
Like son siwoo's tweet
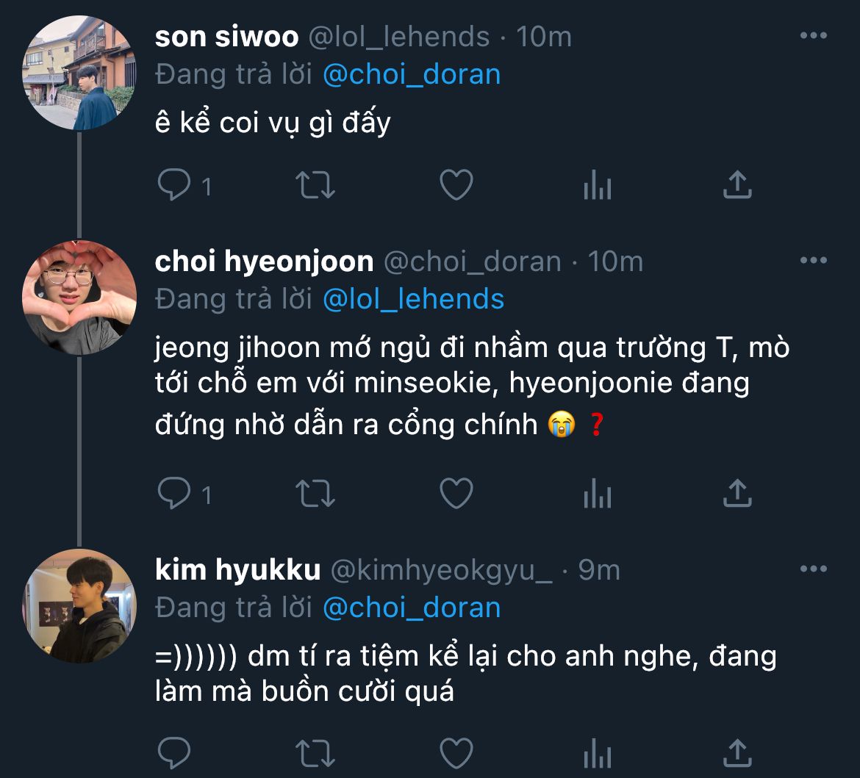tap(456, 186)
